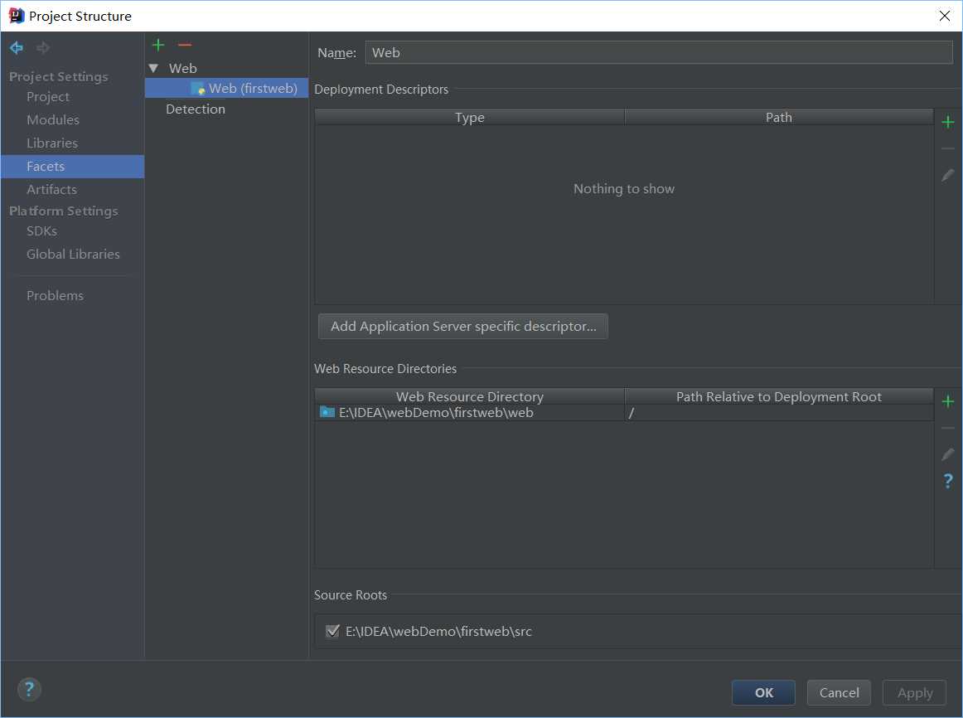This screenshot has width=963, height=718.
Task: Click the back navigation arrow
Action: 17,47
